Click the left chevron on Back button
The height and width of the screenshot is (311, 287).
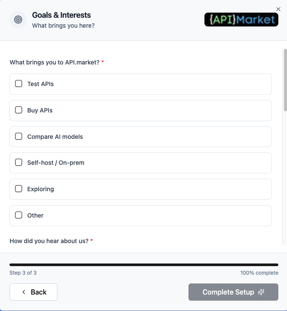click(x=24, y=292)
